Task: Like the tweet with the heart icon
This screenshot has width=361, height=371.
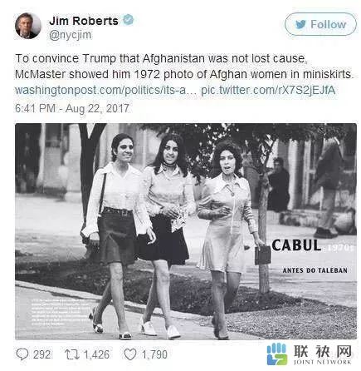Action: [x=130, y=354]
